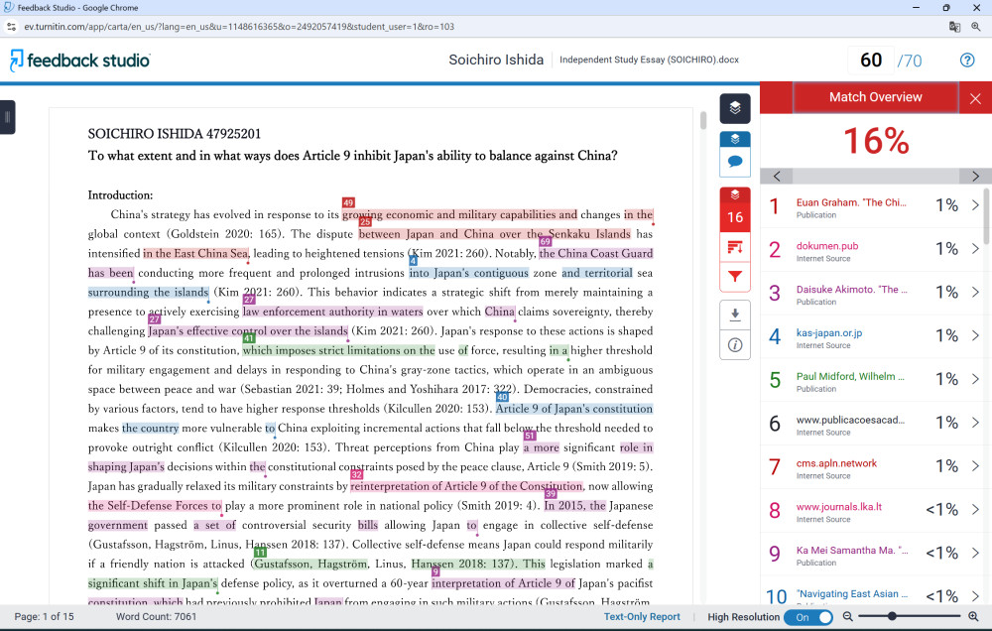Toggle the High Resolution switch

pyautogui.click(x=808, y=617)
